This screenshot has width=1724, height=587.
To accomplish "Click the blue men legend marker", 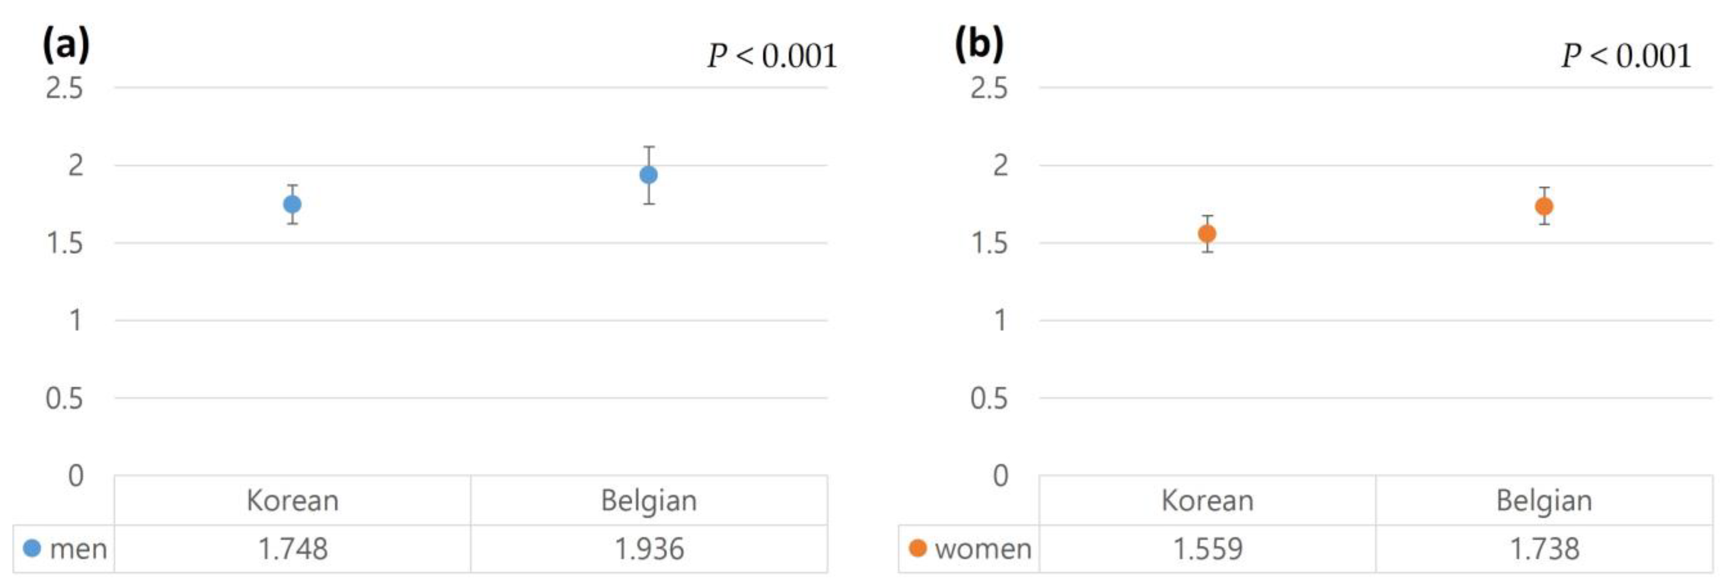I will [32, 548].
